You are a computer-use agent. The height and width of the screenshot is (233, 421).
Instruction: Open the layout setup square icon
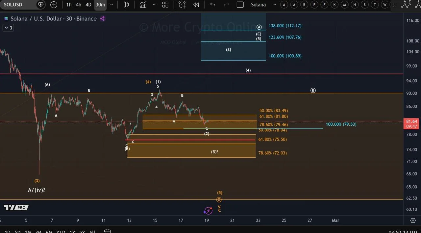(240, 5)
